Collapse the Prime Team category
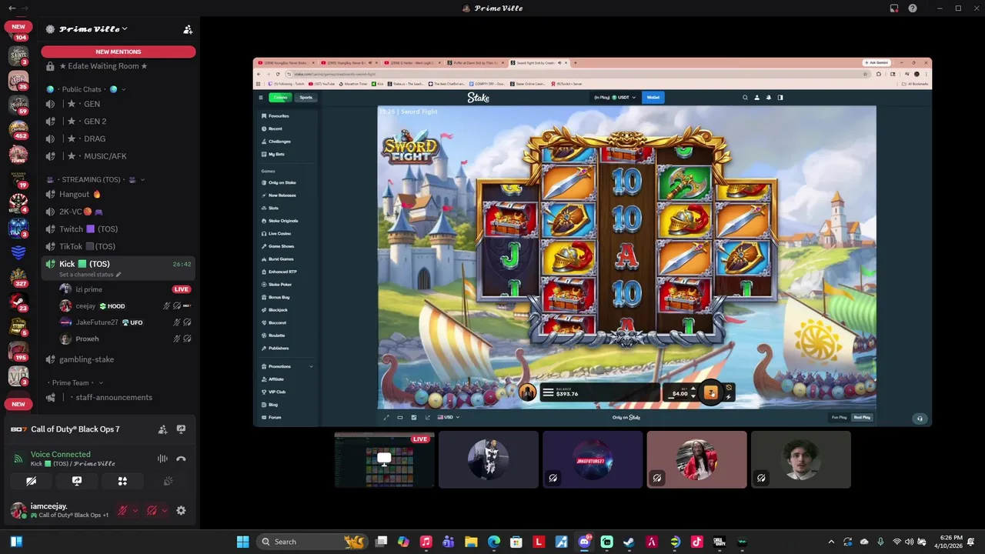This screenshot has height=554, width=985. click(x=76, y=382)
